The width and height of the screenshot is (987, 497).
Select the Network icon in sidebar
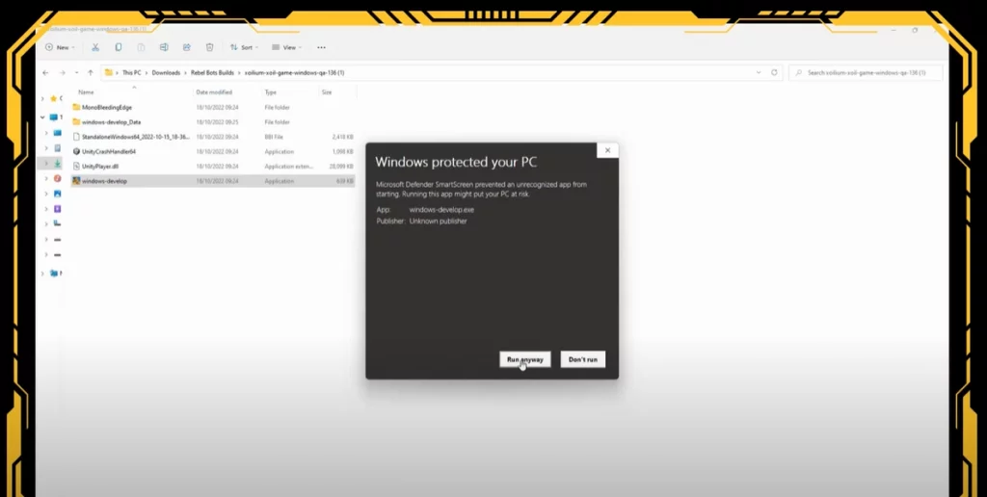54,273
